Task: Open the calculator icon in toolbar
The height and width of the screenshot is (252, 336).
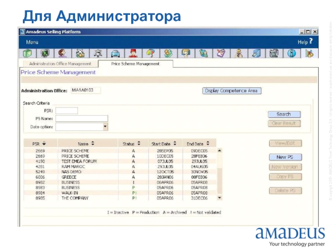Action: point(274,53)
